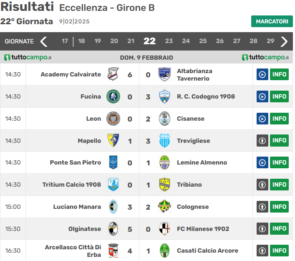This screenshot has width=295, height=261.
Task: Click Trevigliese team crest
Action: tap(164, 141)
